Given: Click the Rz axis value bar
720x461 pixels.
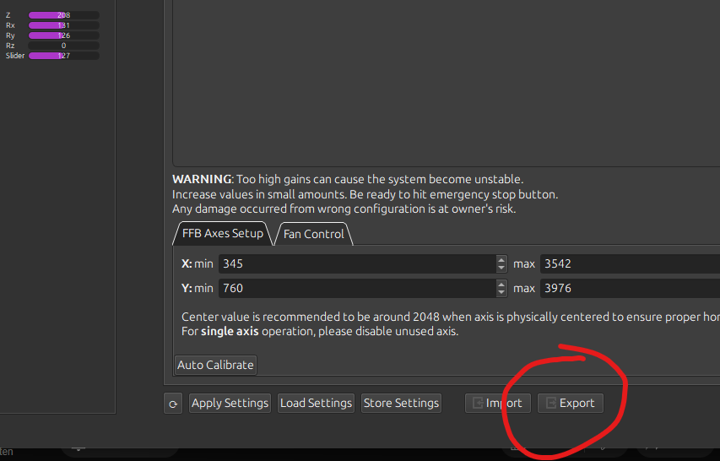Looking at the screenshot, I should coord(64,46).
